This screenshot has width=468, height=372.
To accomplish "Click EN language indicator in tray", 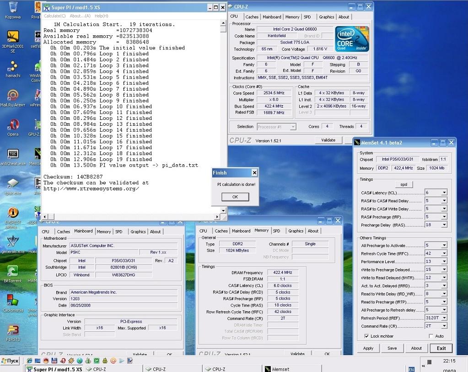I will 411,369.
